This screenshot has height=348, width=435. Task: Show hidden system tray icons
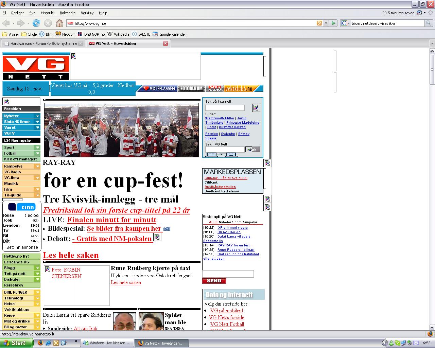click(385, 343)
